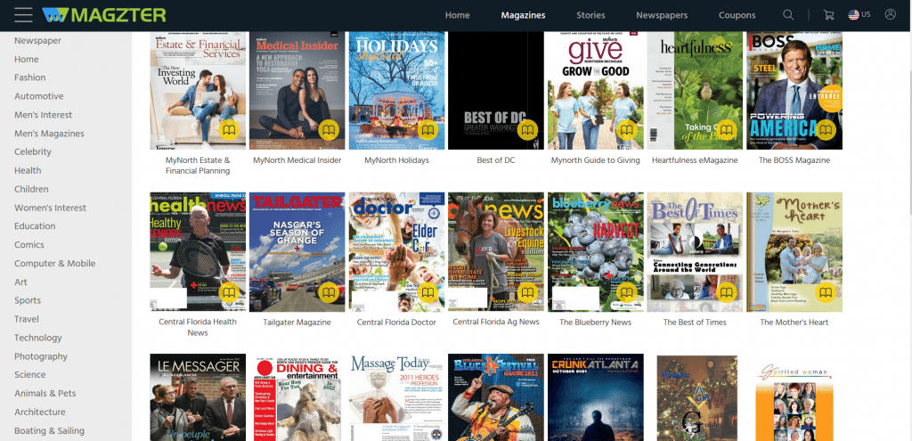
Task: Click read icon on The Best of Times cover
Action: (x=727, y=292)
